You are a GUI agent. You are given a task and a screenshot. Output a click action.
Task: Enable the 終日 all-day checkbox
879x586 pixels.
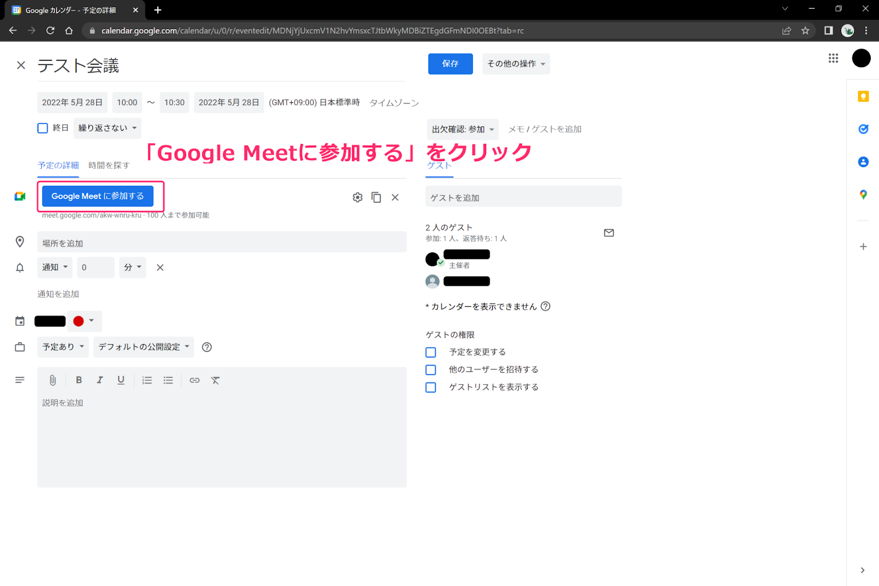43,128
